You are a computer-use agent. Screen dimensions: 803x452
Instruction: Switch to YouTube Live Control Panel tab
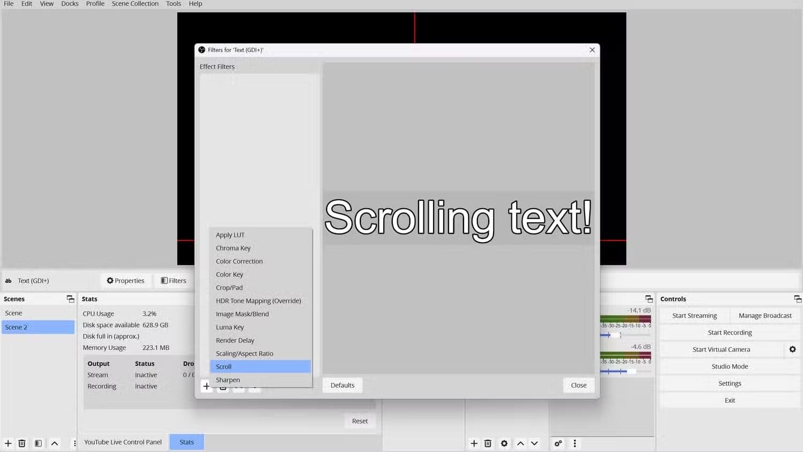pos(123,442)
